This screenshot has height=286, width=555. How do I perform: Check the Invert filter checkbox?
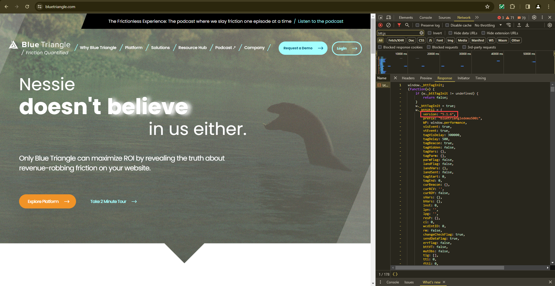430,33
